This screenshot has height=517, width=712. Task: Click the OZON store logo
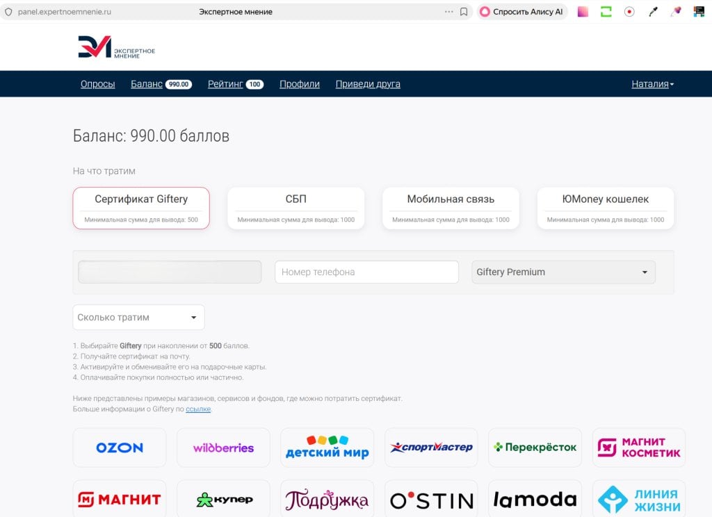point(120,448)
